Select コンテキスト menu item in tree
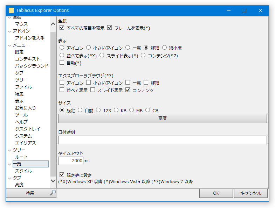Image resolution: width=275 pixels, height=208 pixels. 28,59
